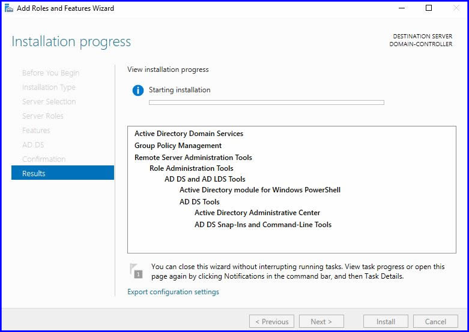The height and width of the screenshot is (332, 469).
Task: Maximize the wizard window
Action: pyautogui.click(x=428, y=8)
